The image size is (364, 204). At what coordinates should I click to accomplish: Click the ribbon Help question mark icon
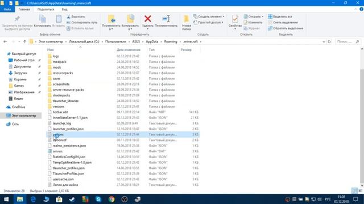click(x=361, y=9)
